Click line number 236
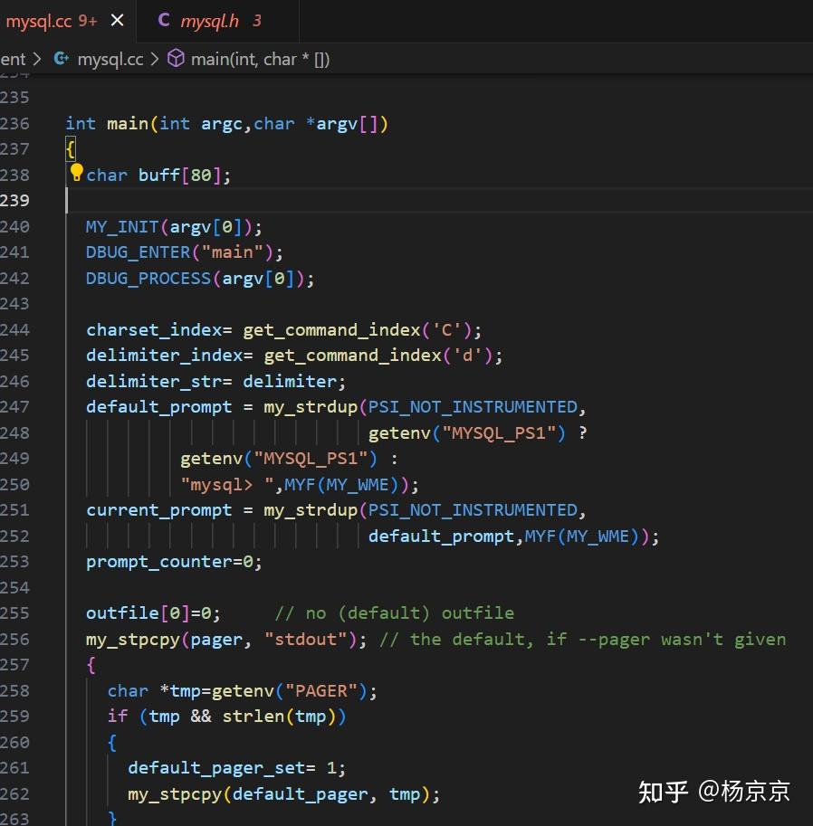Viewport: 813px width, 826px height. tap(14, 124)
